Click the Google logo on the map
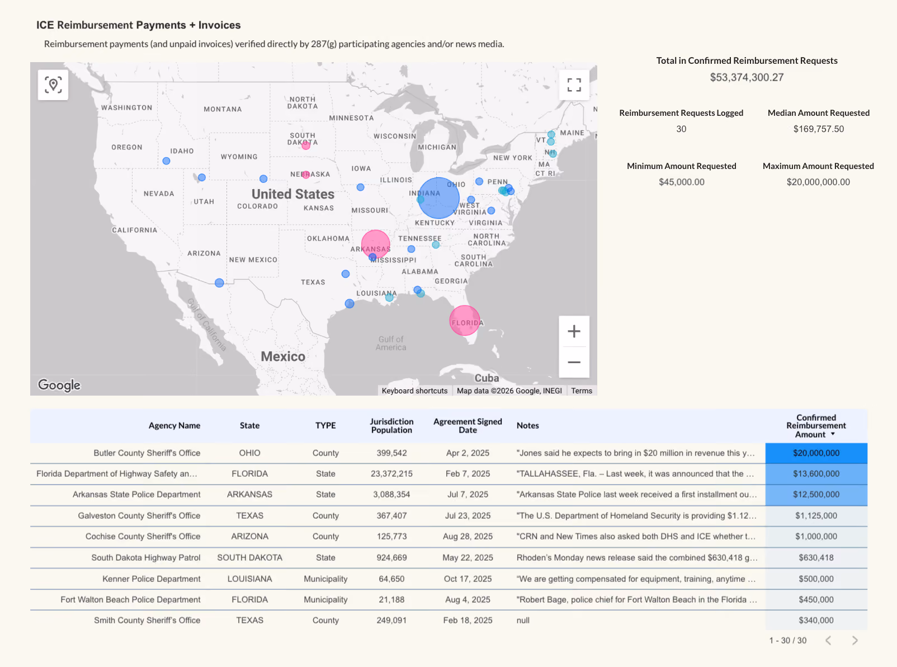 click(59, 385)
